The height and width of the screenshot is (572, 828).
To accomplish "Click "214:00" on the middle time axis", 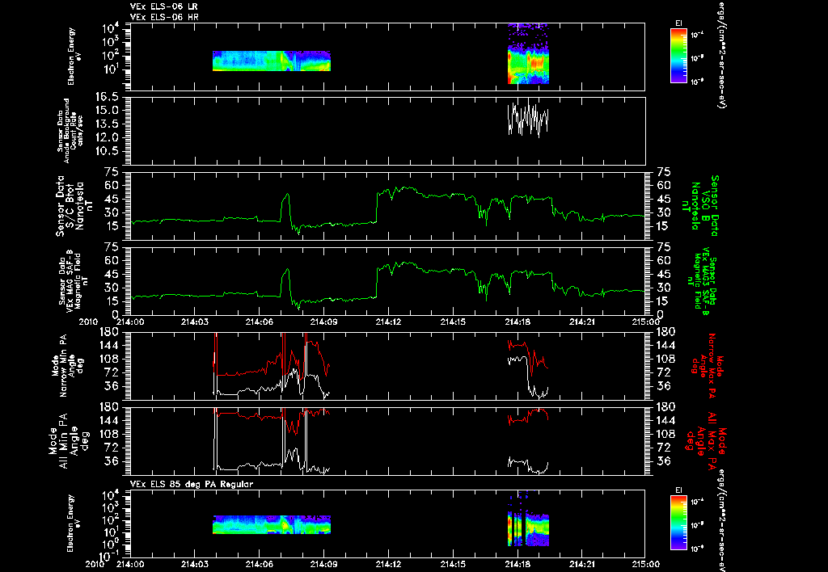I will [130, 322].
